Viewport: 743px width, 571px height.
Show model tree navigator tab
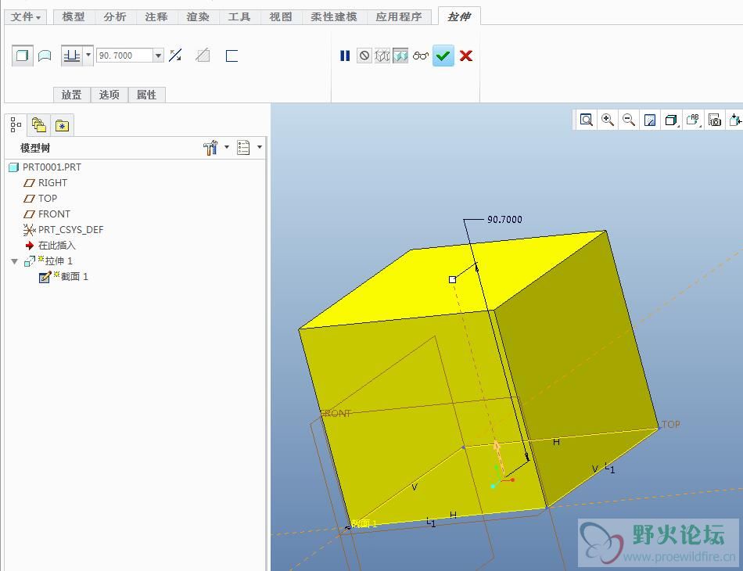(16, 125)
